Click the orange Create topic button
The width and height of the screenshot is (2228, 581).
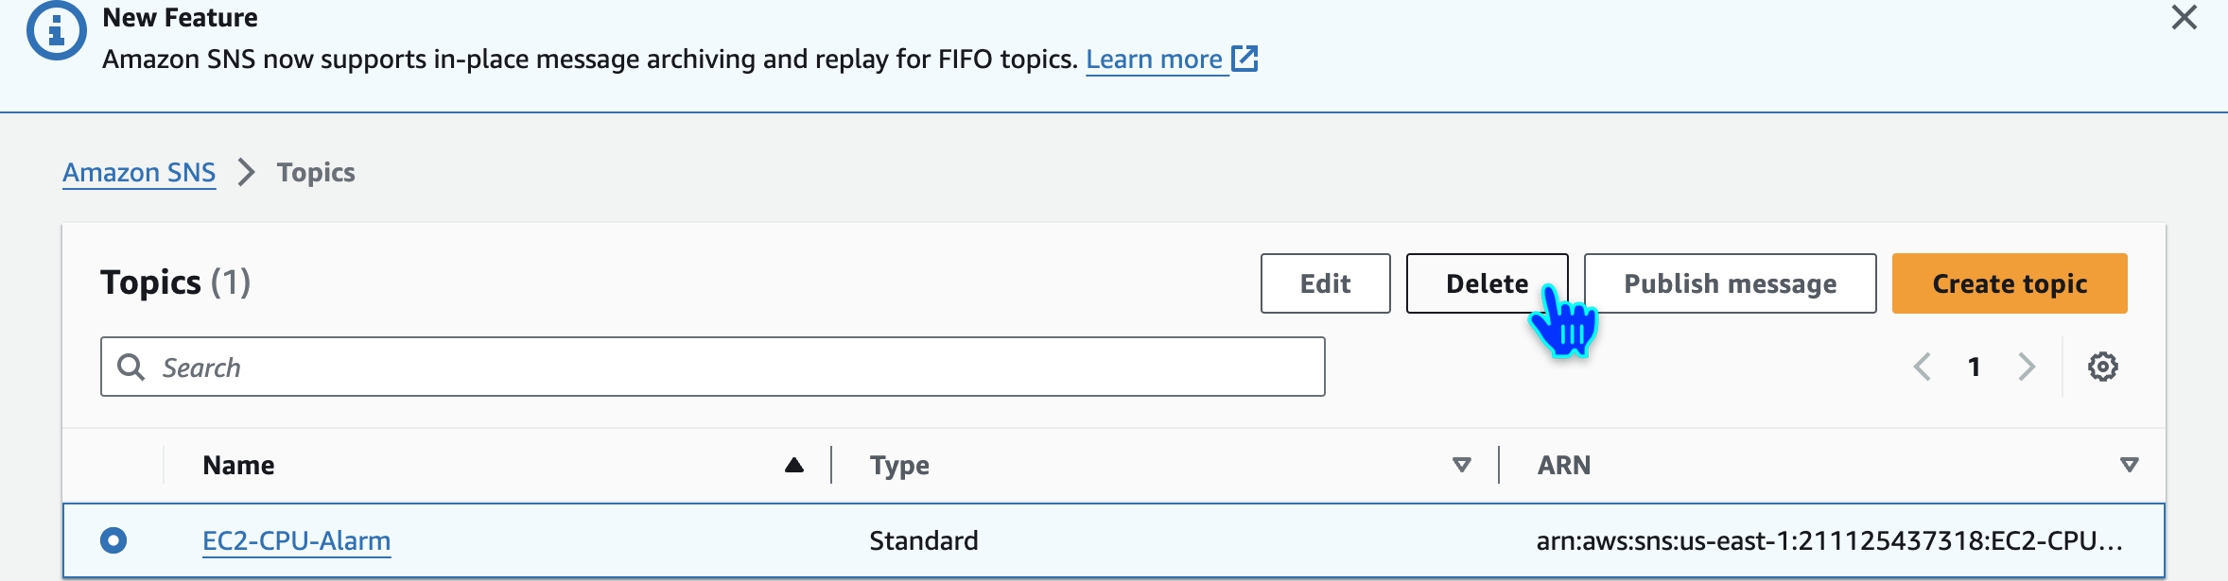(x=2010, y=283)
